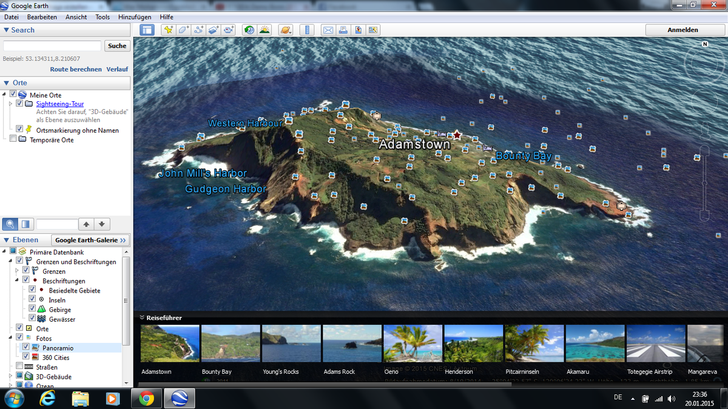Collapse the Fotos layer node
The width and height of the screenshot is (728, 409).
pos(11,338)
